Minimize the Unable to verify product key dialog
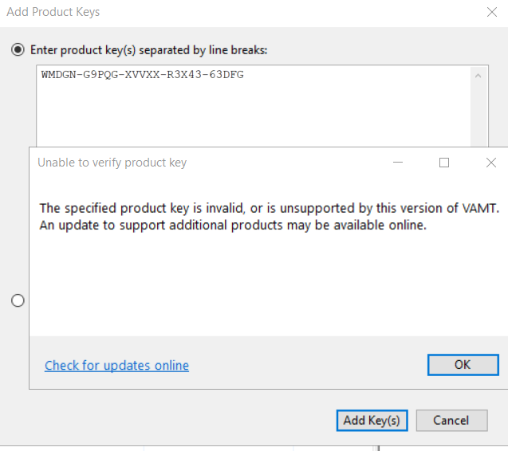508x451 pixels. (x=398, y=163)
